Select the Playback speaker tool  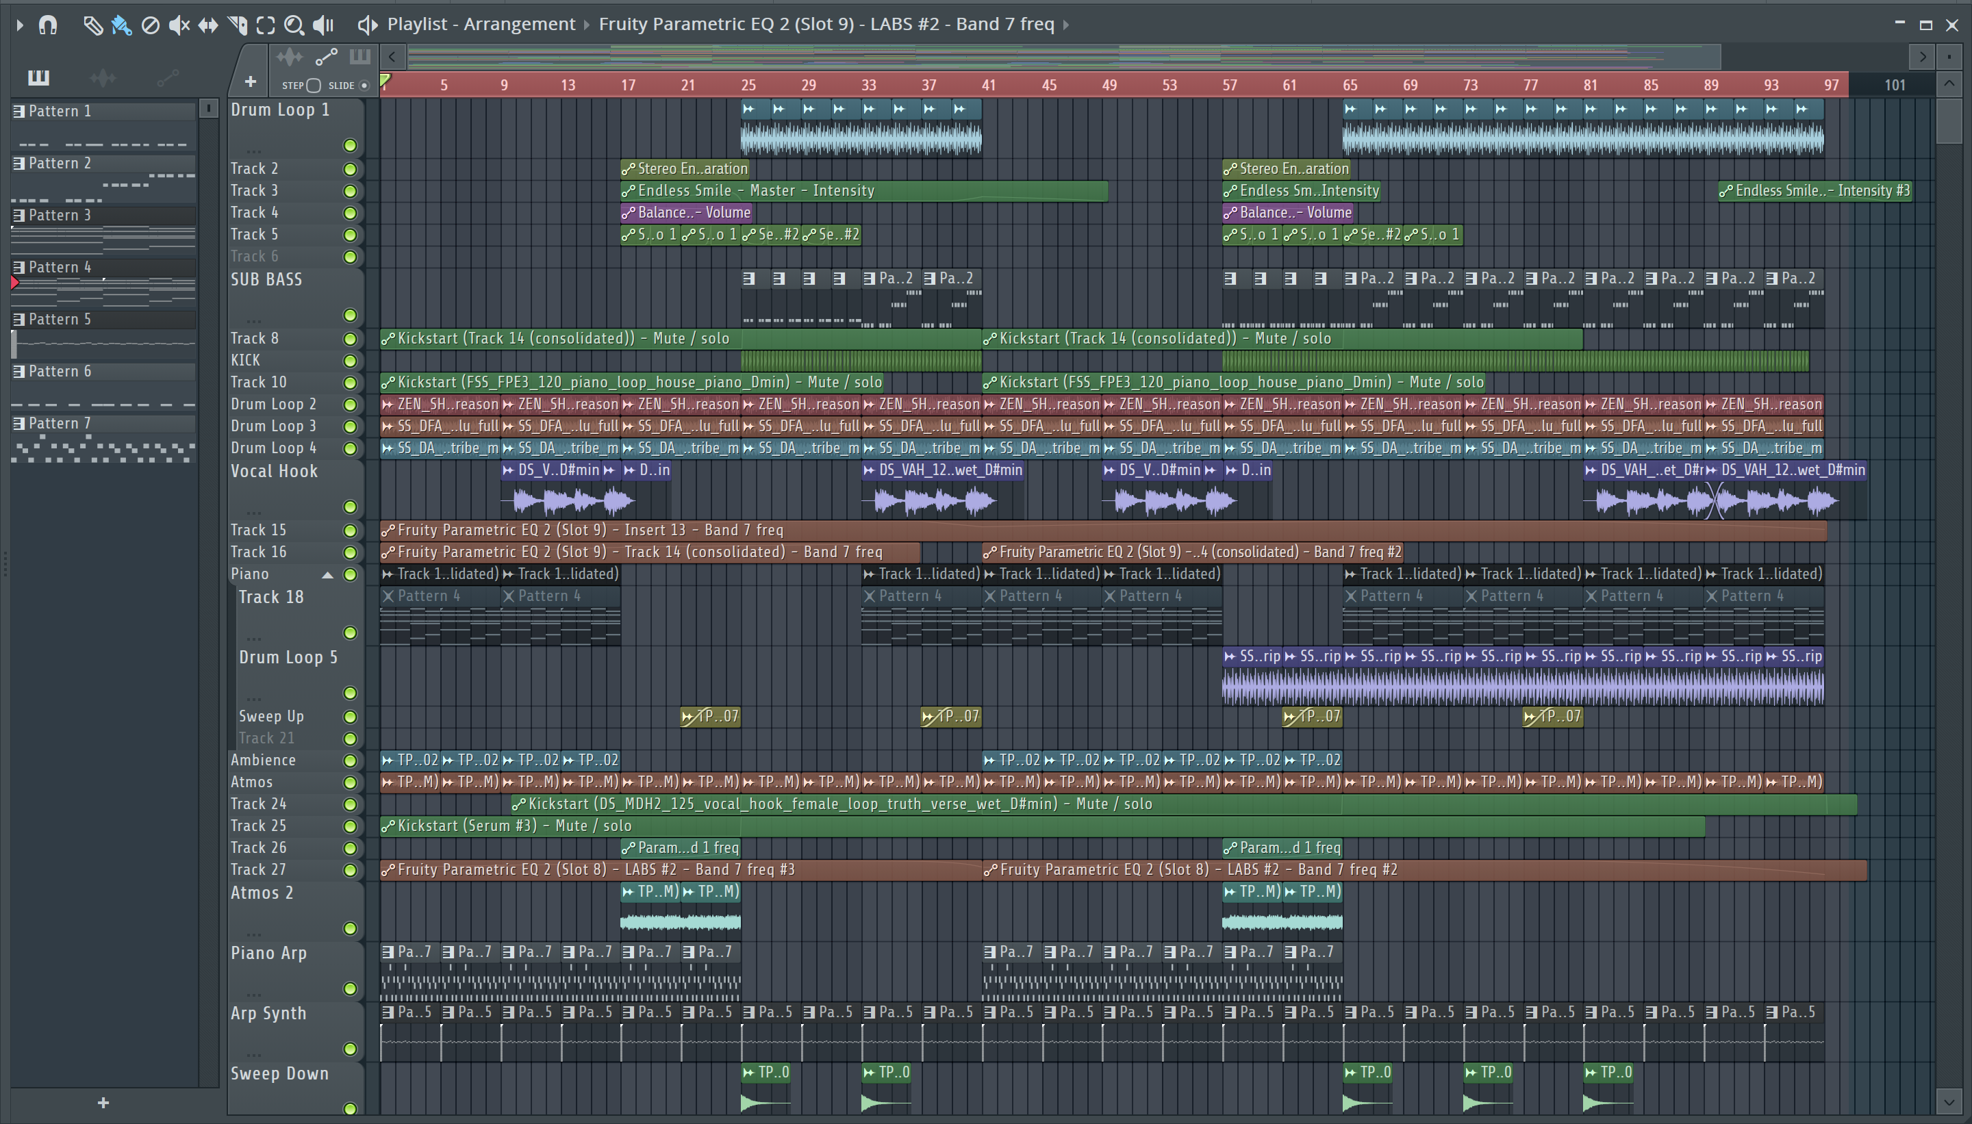323,25
